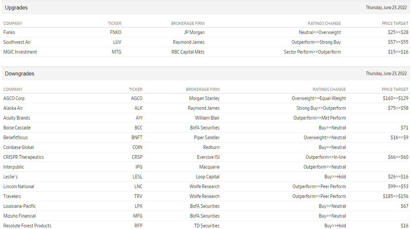Click the Downgrades Ratings Change column header
This screenshot has width=411, height=229.
click(x=329, y=90)
